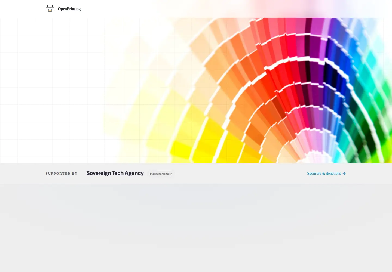Click the SUPPORTED BY label
The image size is (392, 272).
[62, 174]
